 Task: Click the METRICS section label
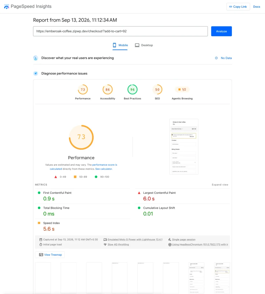(x=41, y=185)
